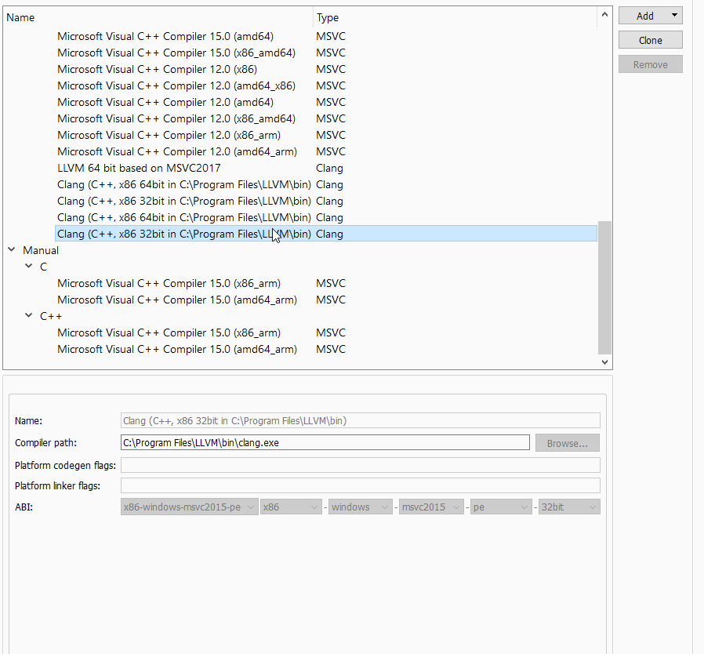Screen dimensions: 704x654
Task: Click the Remove button
Action: 650,64
